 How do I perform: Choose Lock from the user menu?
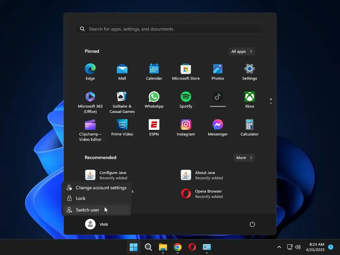97,198
